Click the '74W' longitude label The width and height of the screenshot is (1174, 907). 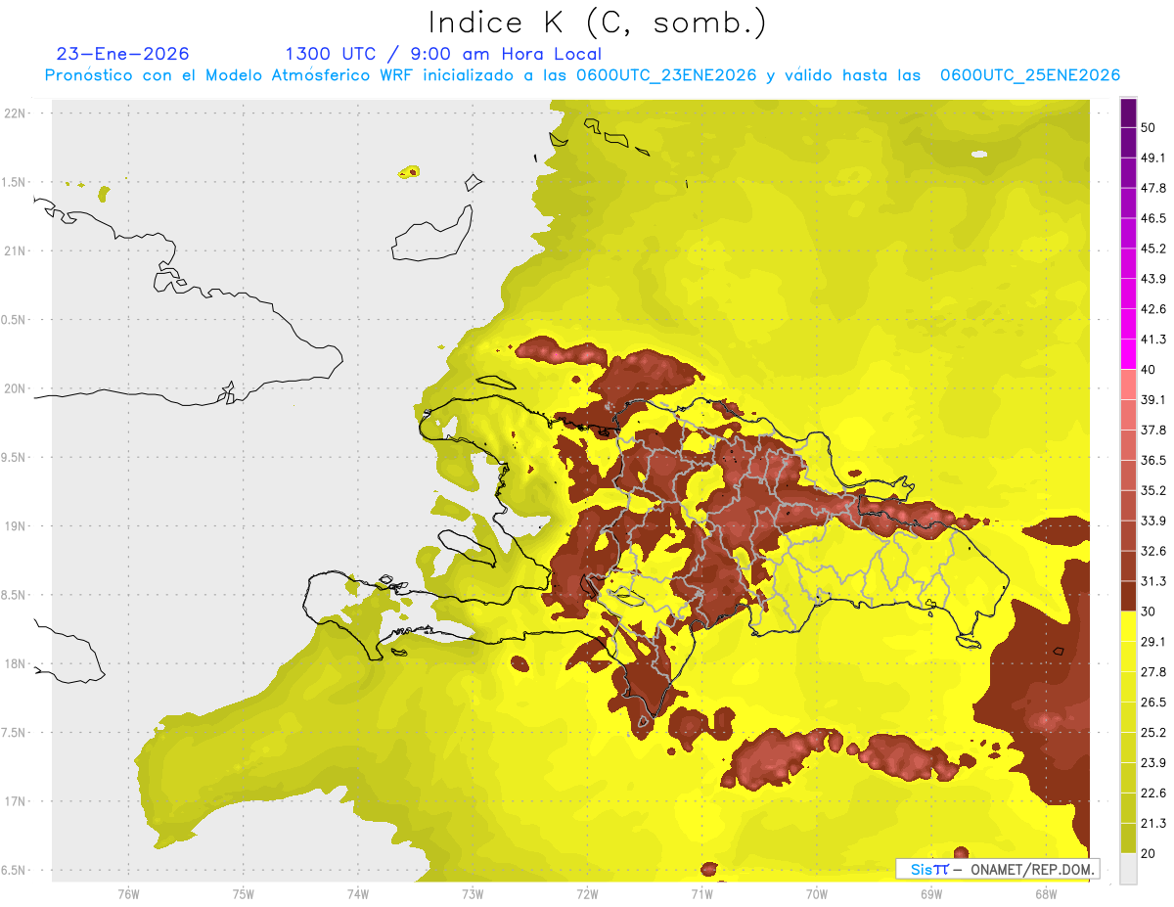(357, 893)
